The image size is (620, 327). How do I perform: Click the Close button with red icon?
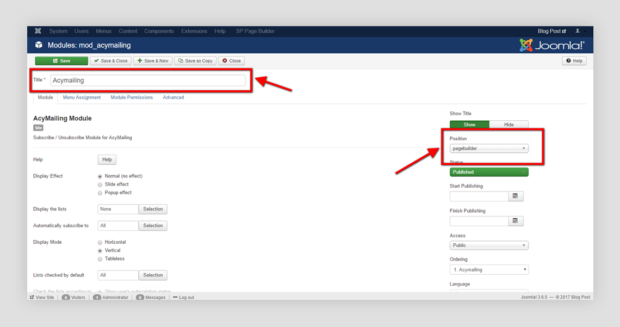(x=232, y=61)
